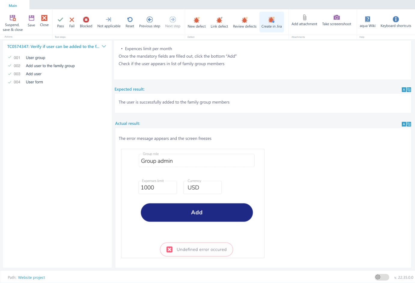
Task: Set step status to Blocked
Action: coord(86,22)
